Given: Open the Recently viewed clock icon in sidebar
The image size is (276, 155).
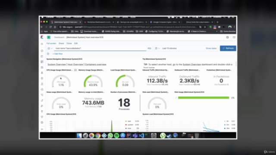Looking at the screenshot, I should (42, 44).
